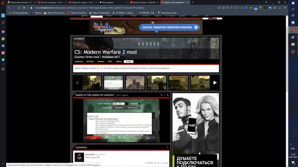This screenshot has height=167, width=298.
Task: Select the fifth gallery thumbnail
Action: click(179, 83)
